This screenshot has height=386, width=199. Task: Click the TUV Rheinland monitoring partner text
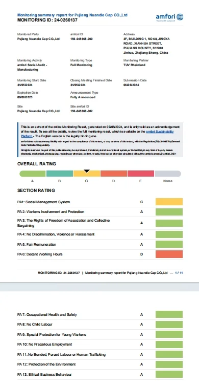[x=134, y=65]
